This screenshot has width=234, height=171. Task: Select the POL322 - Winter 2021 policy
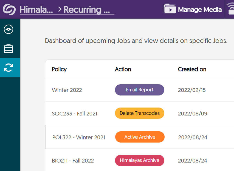[79, 137]
